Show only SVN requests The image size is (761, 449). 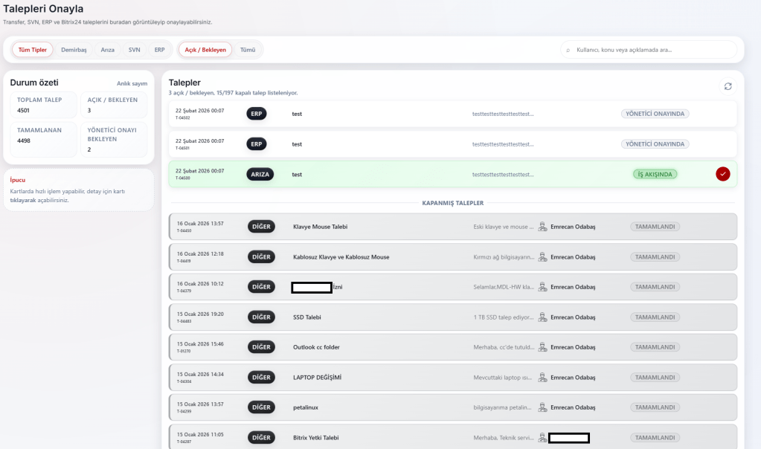tap(135, 50)
